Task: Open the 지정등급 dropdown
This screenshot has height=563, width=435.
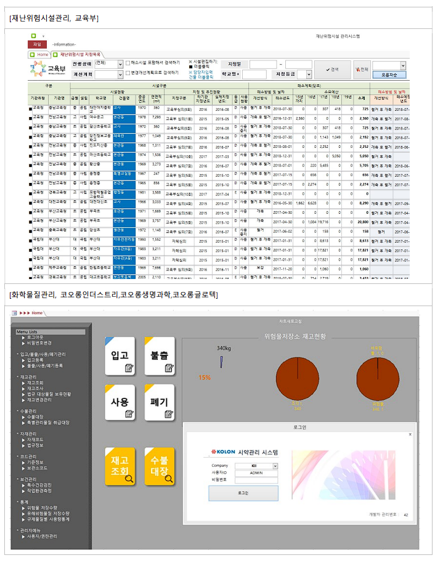Action: click(308, 74)
